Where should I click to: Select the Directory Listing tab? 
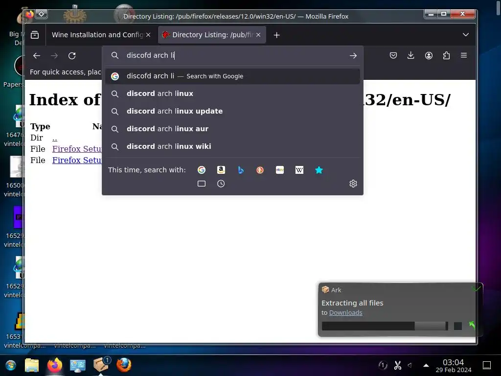[x=211, y=35]
